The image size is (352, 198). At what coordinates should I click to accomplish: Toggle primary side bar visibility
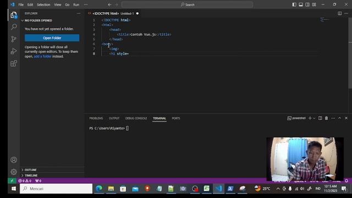point(294,4)
